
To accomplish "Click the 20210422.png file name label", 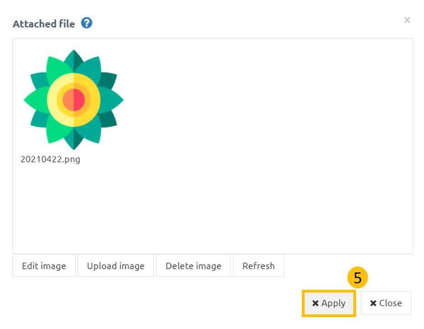I will [50, 159].
